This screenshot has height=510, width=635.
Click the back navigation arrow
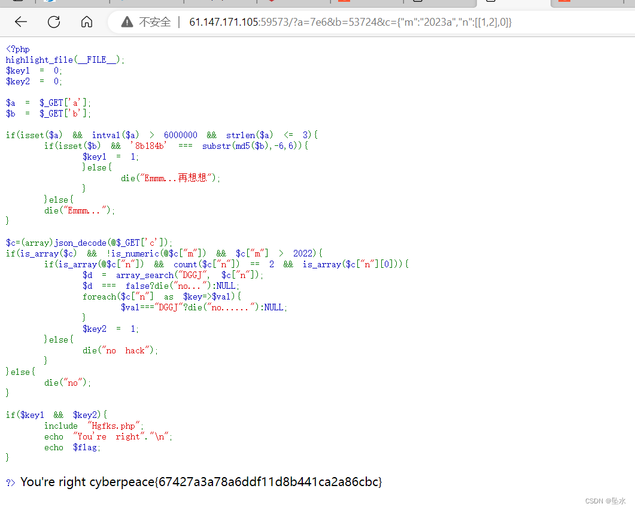tap(20, 22)
